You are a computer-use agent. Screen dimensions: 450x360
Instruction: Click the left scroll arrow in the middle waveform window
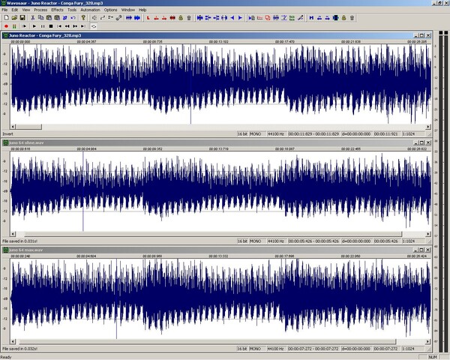[13, 234]
